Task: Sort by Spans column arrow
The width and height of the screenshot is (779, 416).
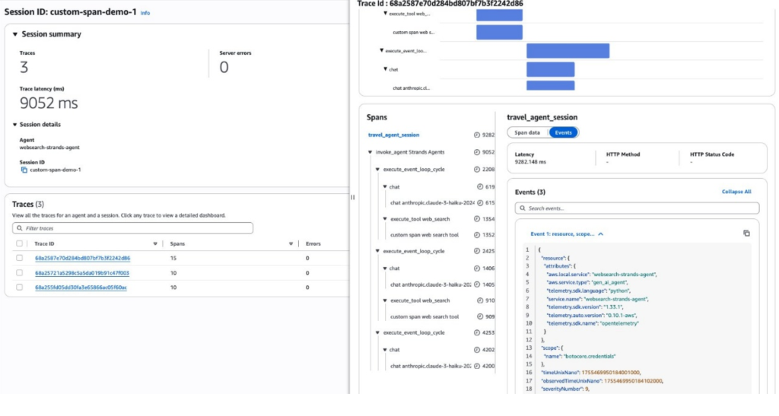Action: tap(291, 243)
